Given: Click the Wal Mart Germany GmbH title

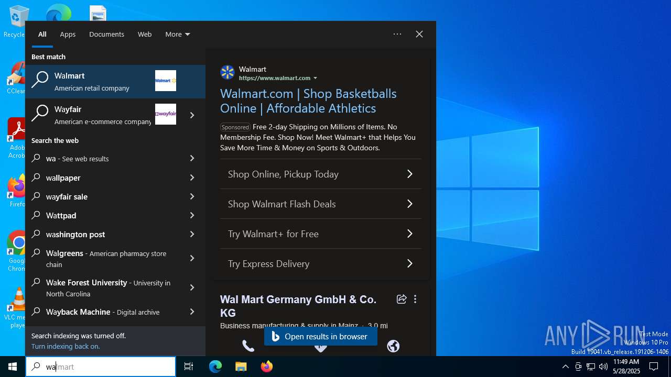Looking at the screenshot, I should click(298, 306).
